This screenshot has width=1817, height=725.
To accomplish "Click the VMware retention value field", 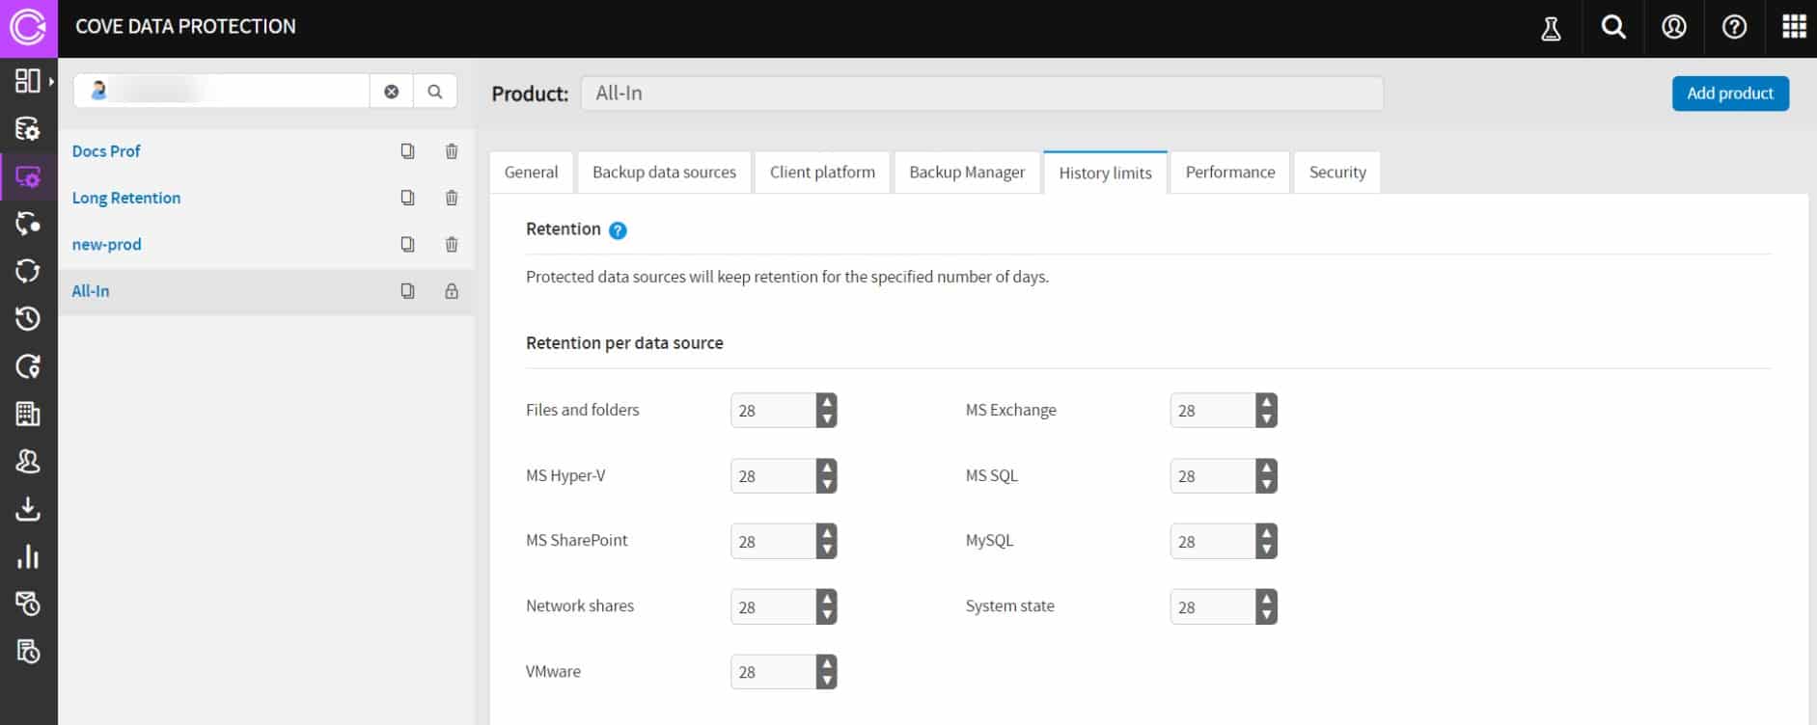I will [x=773, y=672].
